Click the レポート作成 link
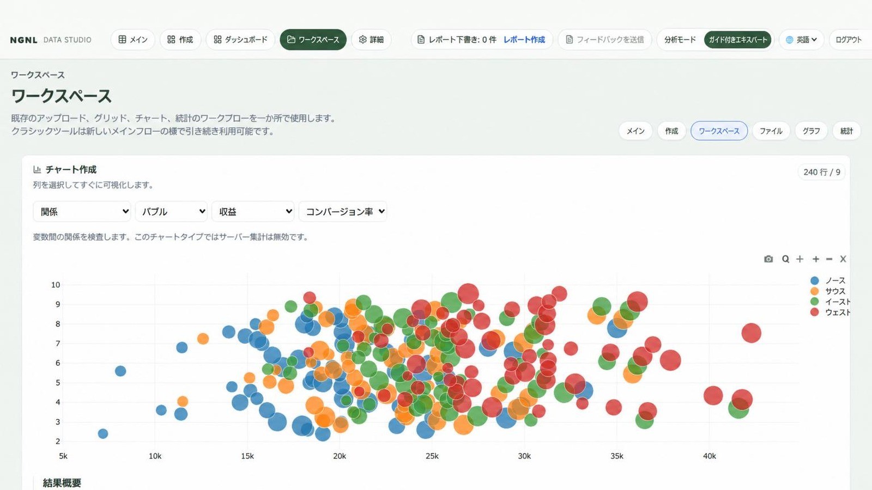The image size is (872, 490). pos(524,40)
